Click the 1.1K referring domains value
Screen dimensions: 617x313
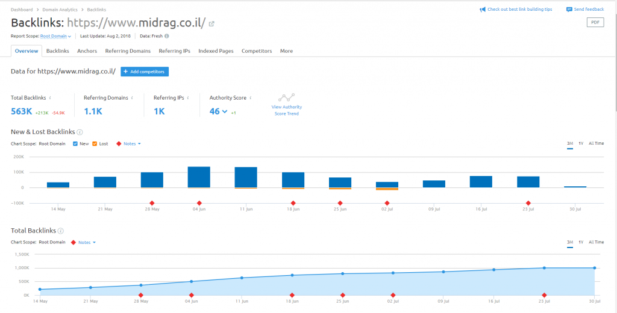click(93, 111)
